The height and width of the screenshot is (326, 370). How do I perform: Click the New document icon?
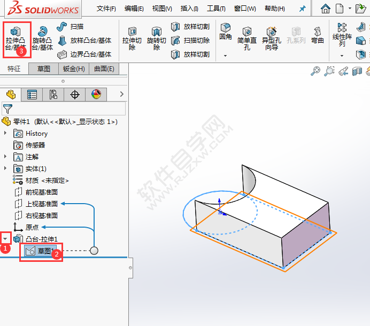point(340,9)
